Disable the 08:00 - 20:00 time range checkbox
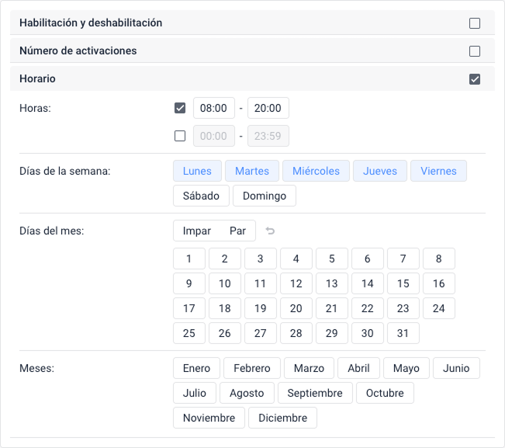Viewport: 505px width, 448px height. coord(180,108)
